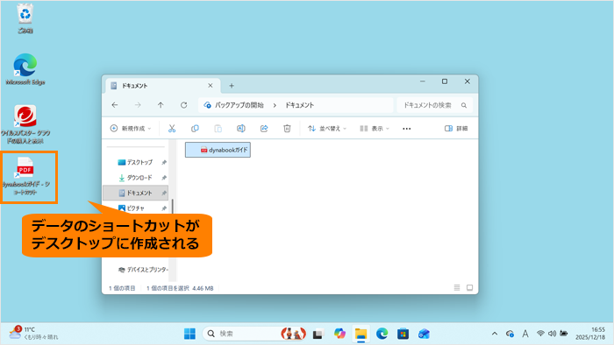Open the weather widget 11°C

click(33, 334)
